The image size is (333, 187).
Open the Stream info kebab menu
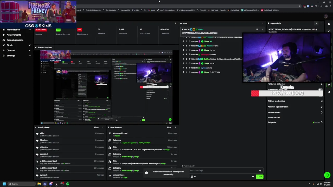[x=321, y=23]
